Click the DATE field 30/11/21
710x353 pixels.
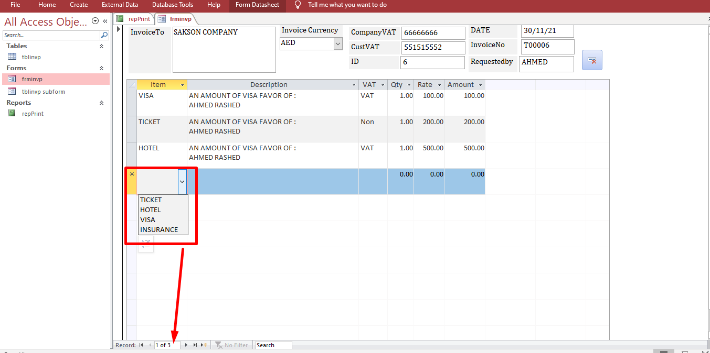(x=547, y=31)
